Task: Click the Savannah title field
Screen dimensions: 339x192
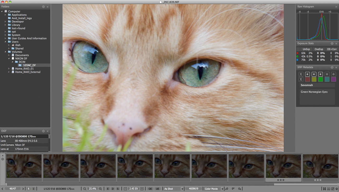Action: (317, 85)
